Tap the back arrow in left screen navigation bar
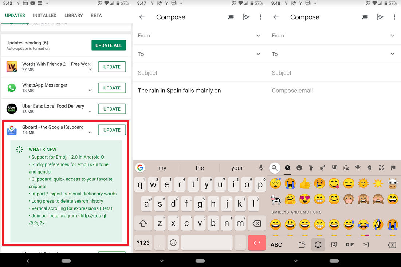 point(28,261)
